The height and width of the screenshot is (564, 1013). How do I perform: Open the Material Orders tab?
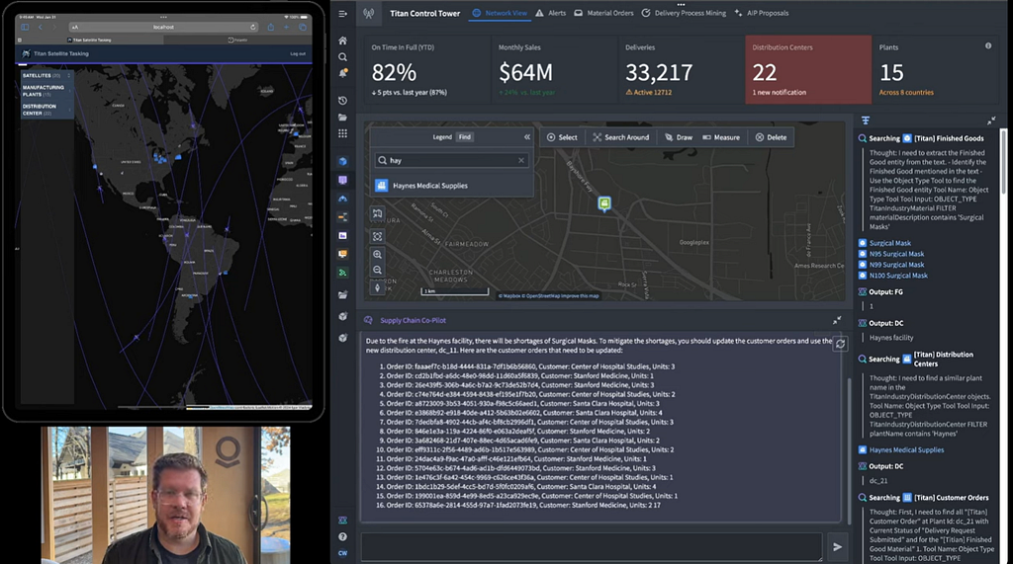click(604, 13)
